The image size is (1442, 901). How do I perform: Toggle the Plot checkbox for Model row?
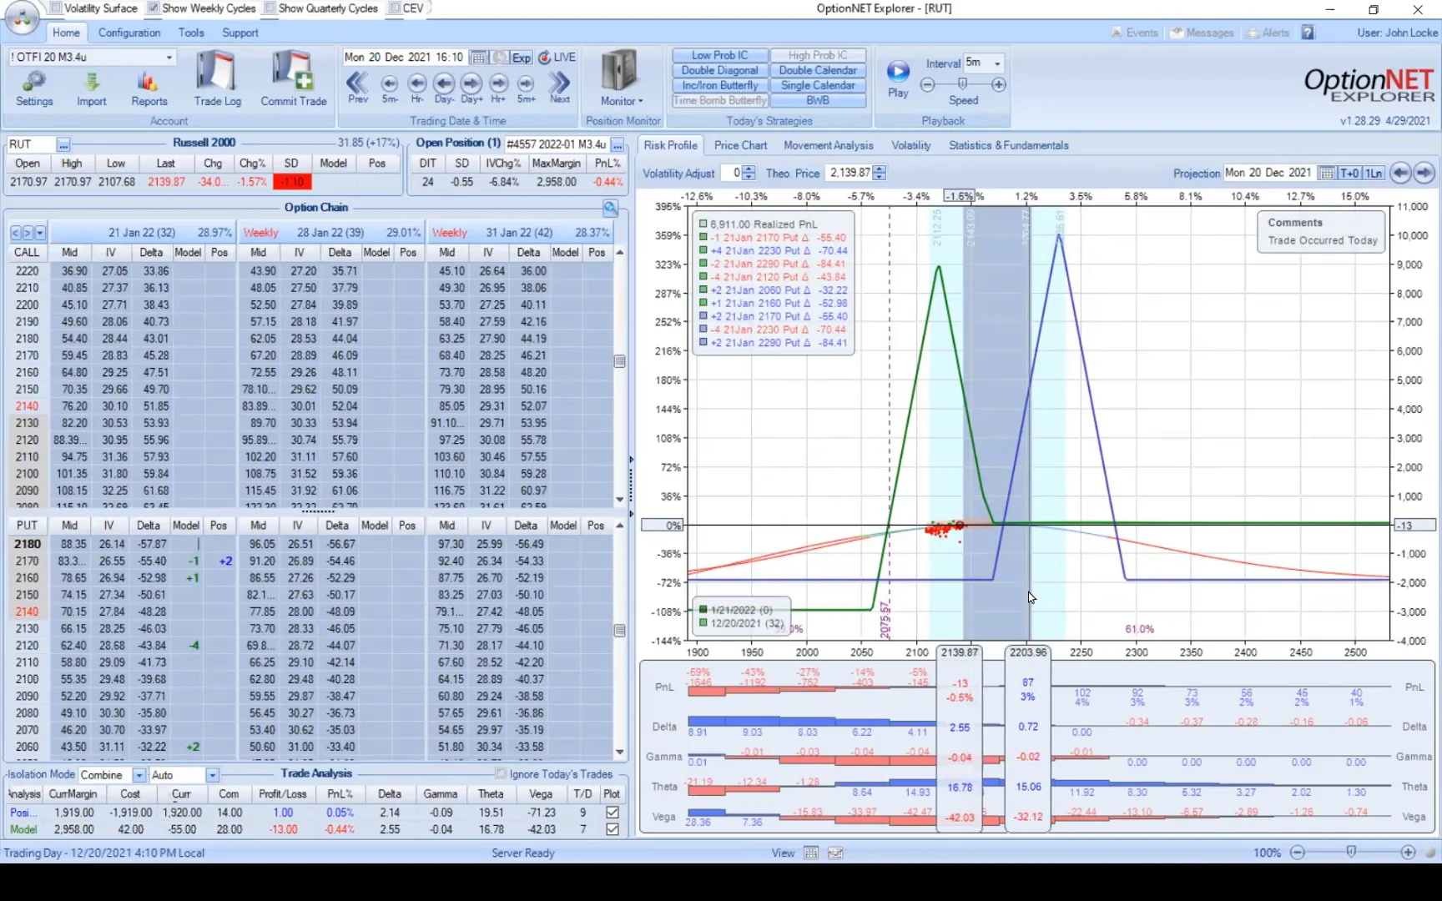[x=613, y=829]
